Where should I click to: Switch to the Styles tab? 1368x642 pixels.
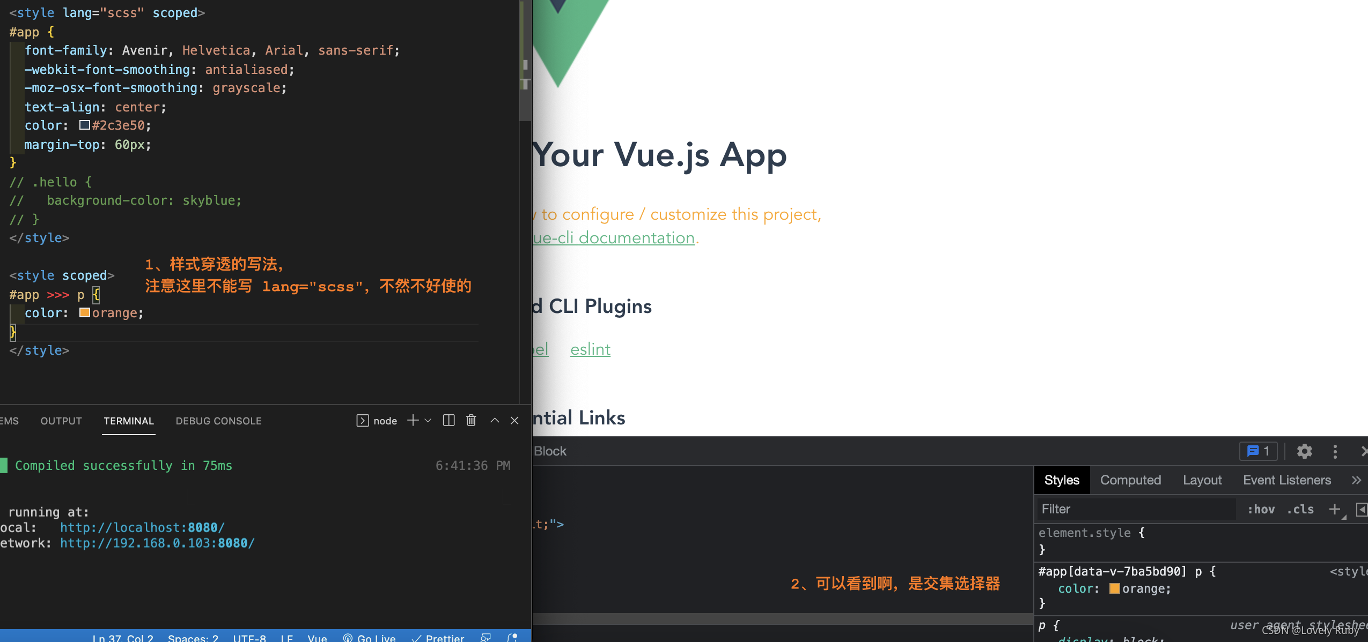[1062, 480]
